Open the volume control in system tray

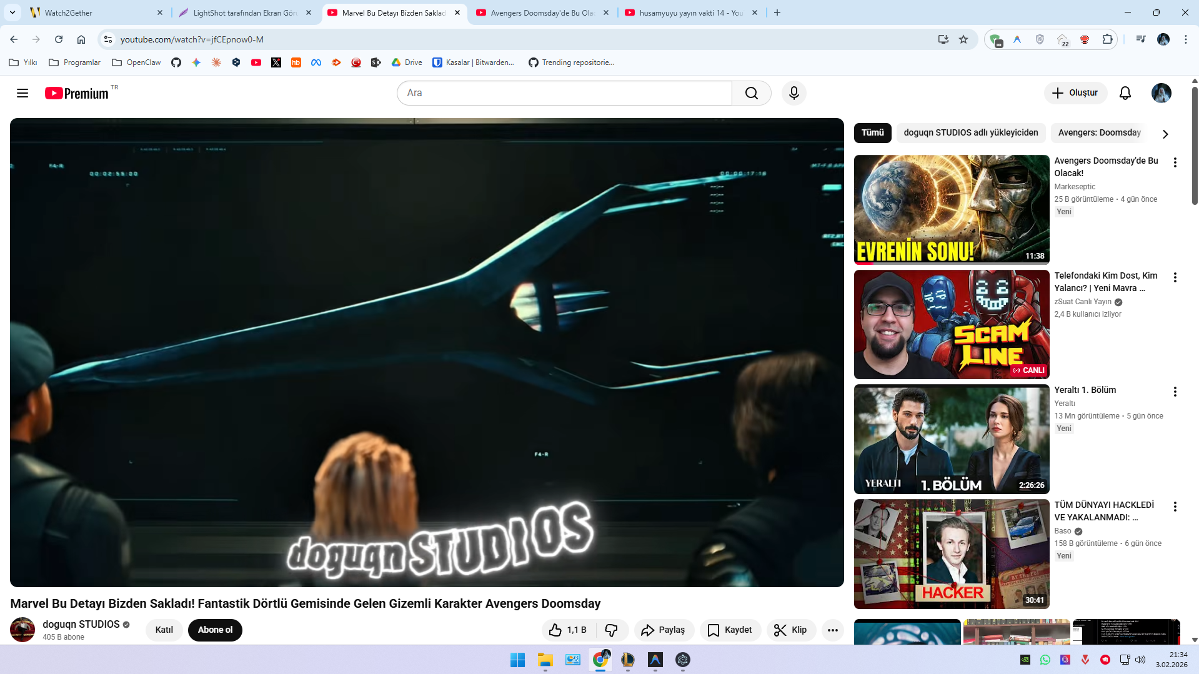point(1140,660)
